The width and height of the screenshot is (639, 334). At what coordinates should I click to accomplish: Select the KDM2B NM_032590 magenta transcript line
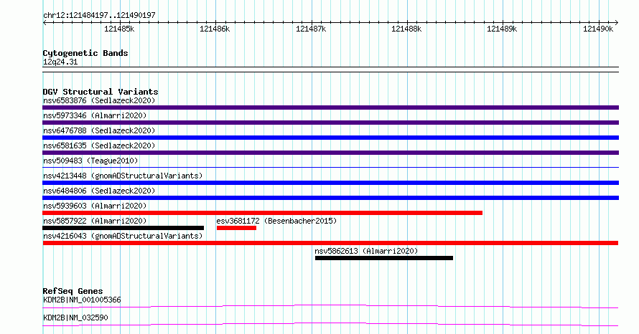coord(330,324)
